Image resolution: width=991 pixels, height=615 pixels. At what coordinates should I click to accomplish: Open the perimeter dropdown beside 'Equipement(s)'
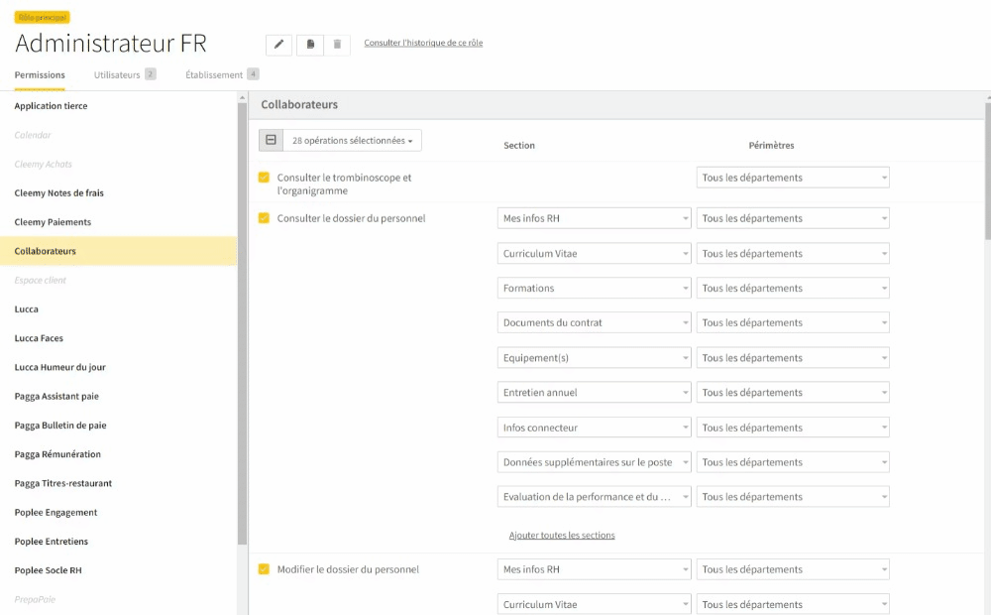tap(793, 358)
